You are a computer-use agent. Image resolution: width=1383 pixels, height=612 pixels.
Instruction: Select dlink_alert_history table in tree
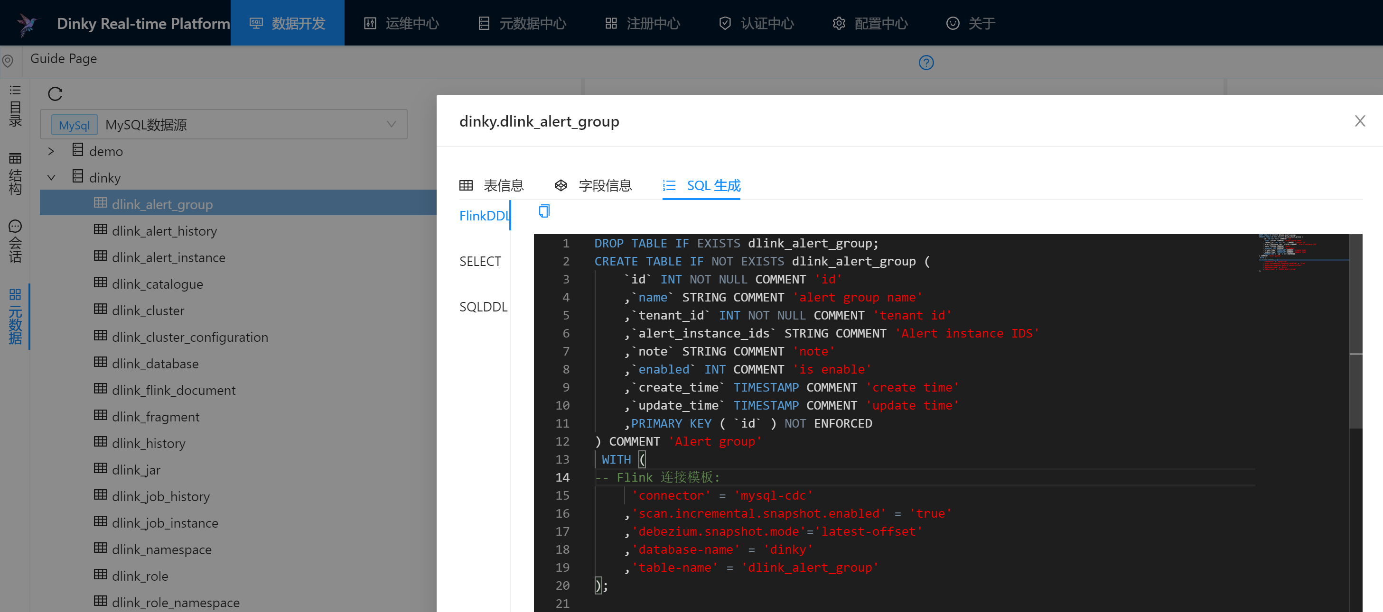click(164, 231)
